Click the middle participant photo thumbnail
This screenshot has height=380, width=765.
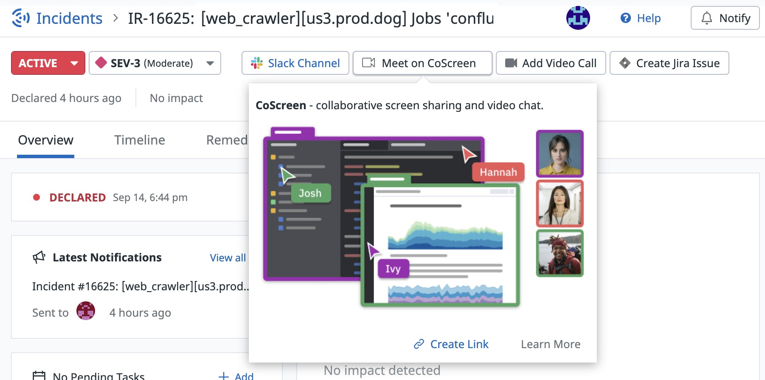560,203
